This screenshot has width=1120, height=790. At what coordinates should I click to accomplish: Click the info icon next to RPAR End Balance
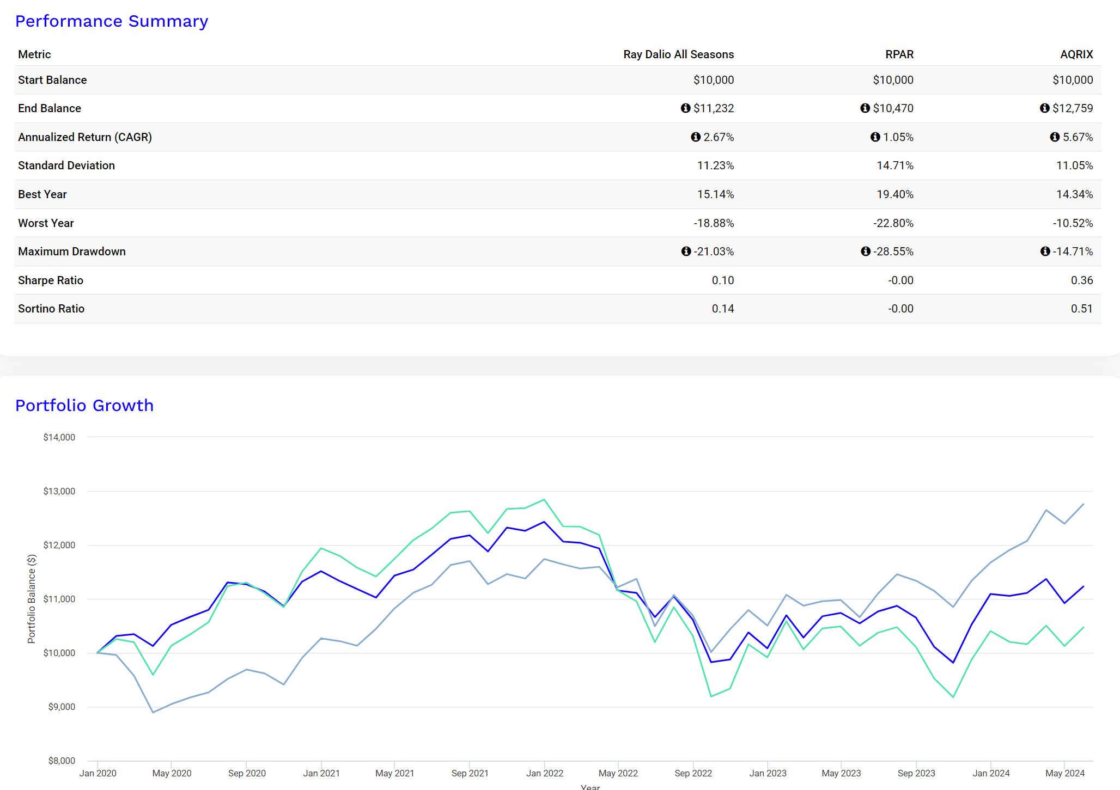866,108
